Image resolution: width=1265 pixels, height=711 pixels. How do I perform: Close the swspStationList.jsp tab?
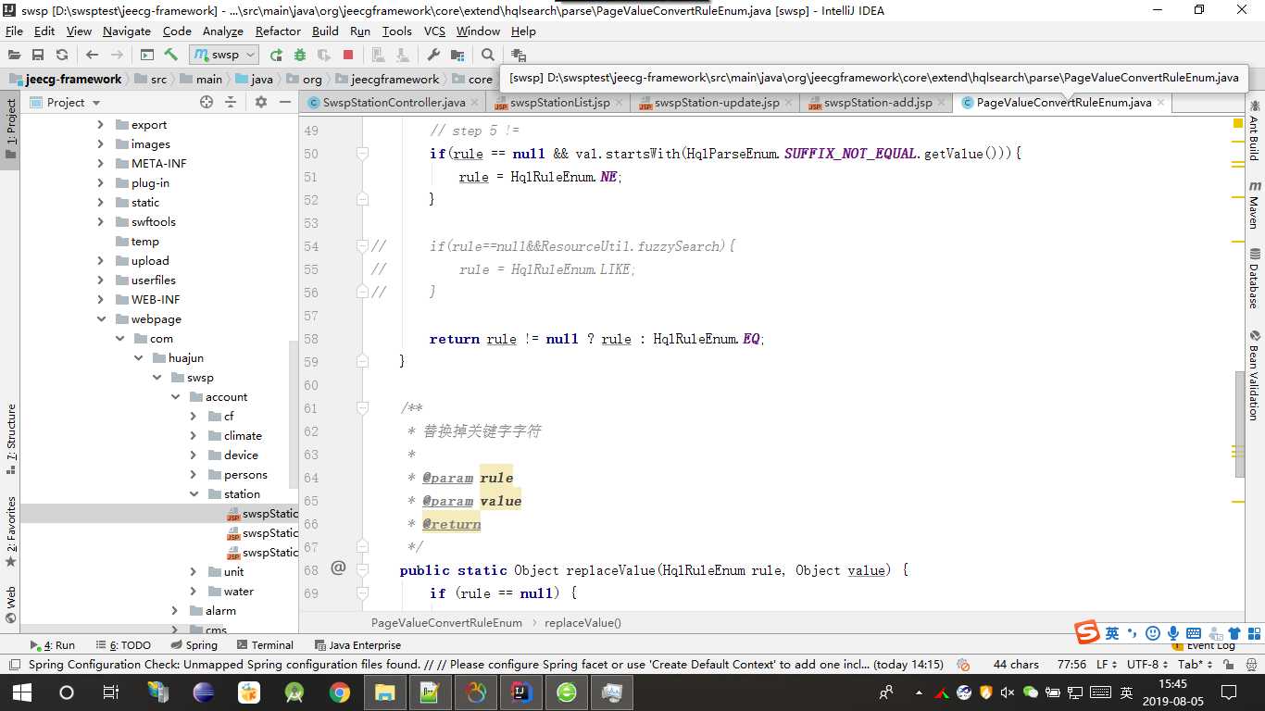pyautogui.click(x=620, y=102)
